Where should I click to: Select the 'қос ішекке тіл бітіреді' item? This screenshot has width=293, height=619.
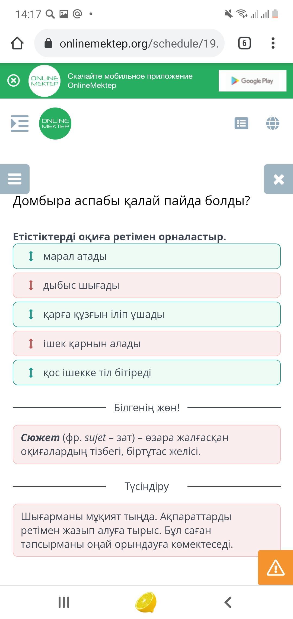click(147, 372)
